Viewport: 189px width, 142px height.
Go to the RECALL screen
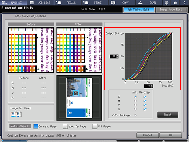(x=68, y=3)
